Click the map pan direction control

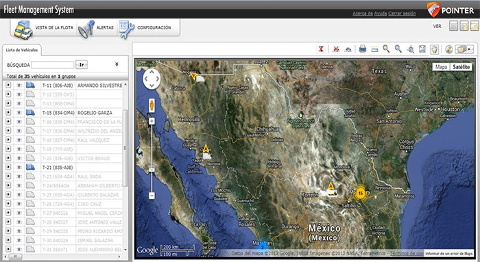tap(152, 79)
